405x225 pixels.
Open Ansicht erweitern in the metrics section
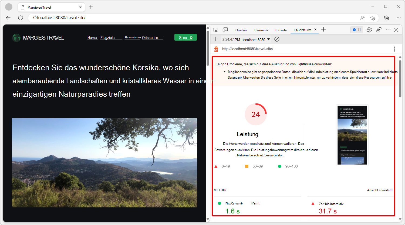(x=380, y=190)
